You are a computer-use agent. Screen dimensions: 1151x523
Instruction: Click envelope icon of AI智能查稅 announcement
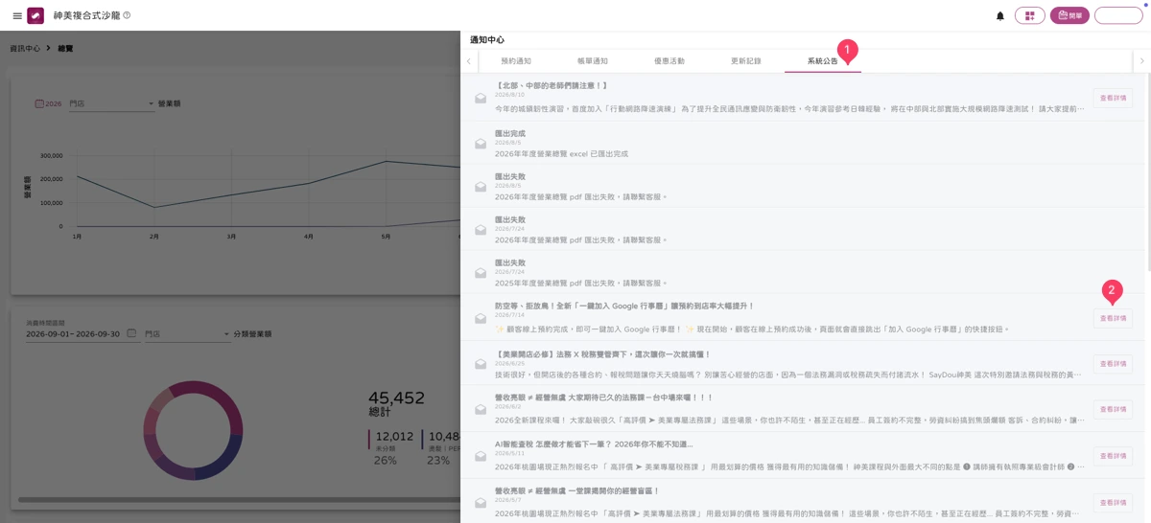tap(481, 456)
